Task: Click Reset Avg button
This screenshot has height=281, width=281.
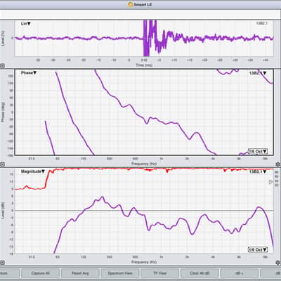Action: 80,273
